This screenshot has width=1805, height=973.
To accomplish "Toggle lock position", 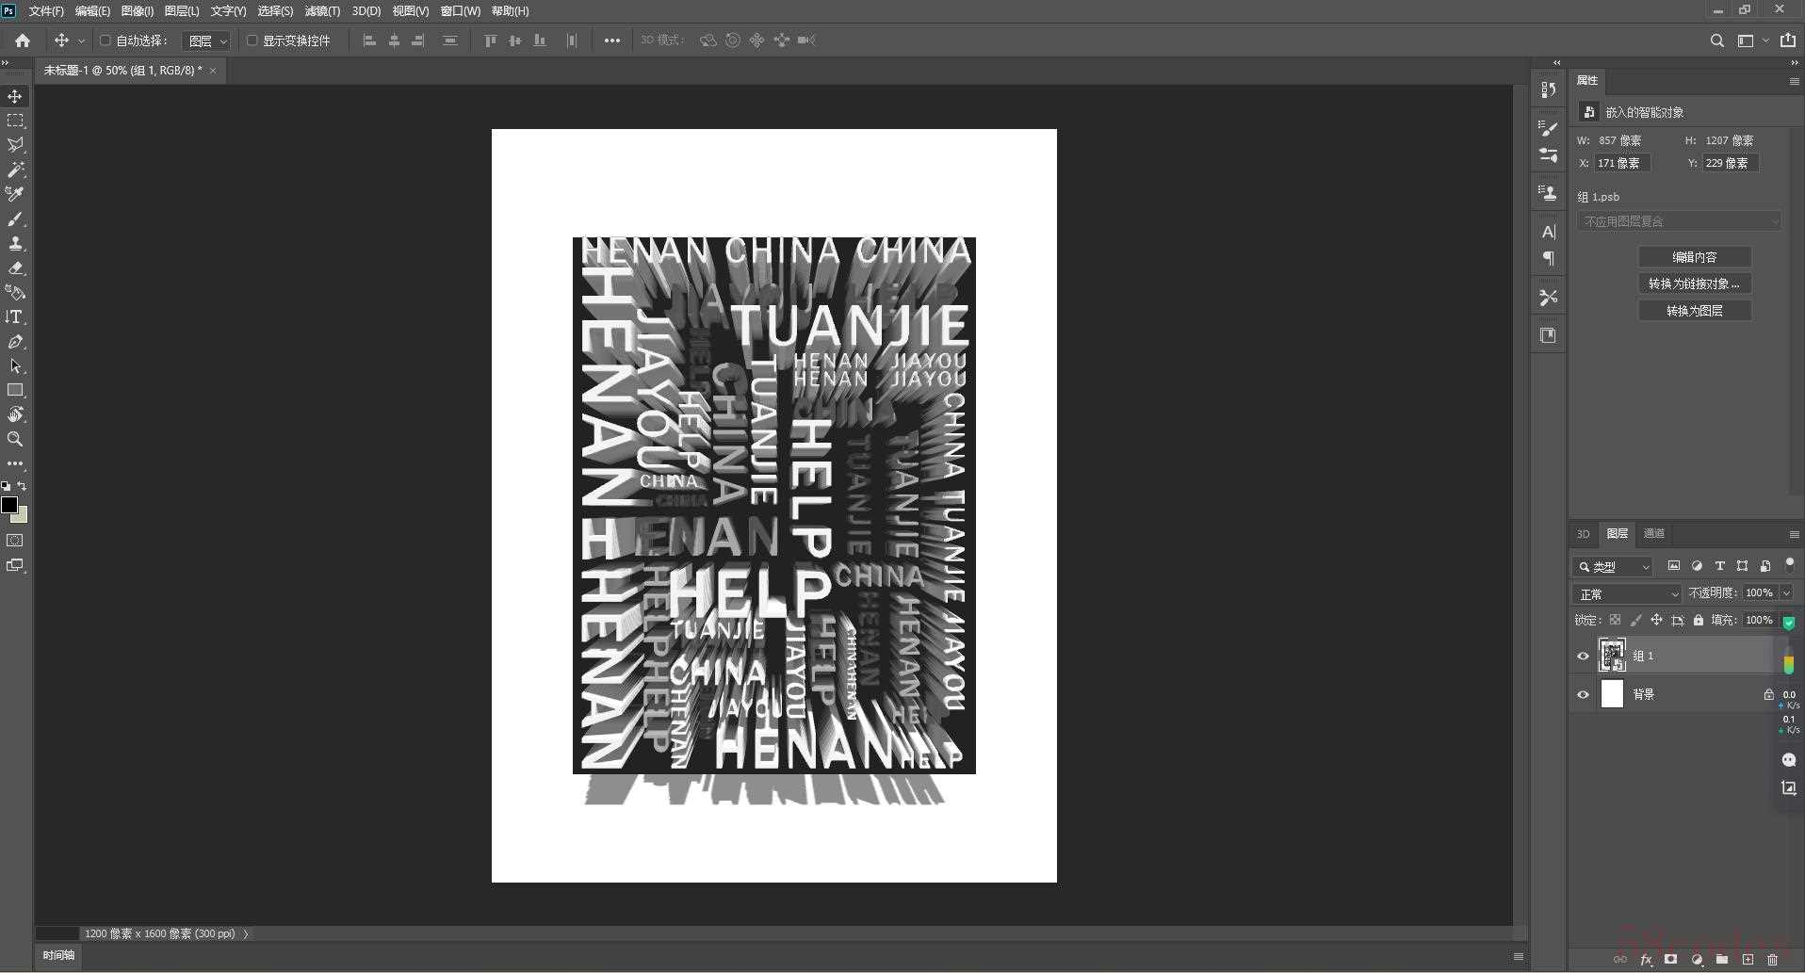I will [1656, 620].
